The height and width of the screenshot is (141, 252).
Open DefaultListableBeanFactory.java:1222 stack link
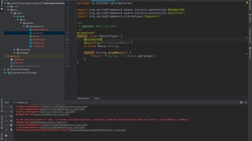coord(65,125)
